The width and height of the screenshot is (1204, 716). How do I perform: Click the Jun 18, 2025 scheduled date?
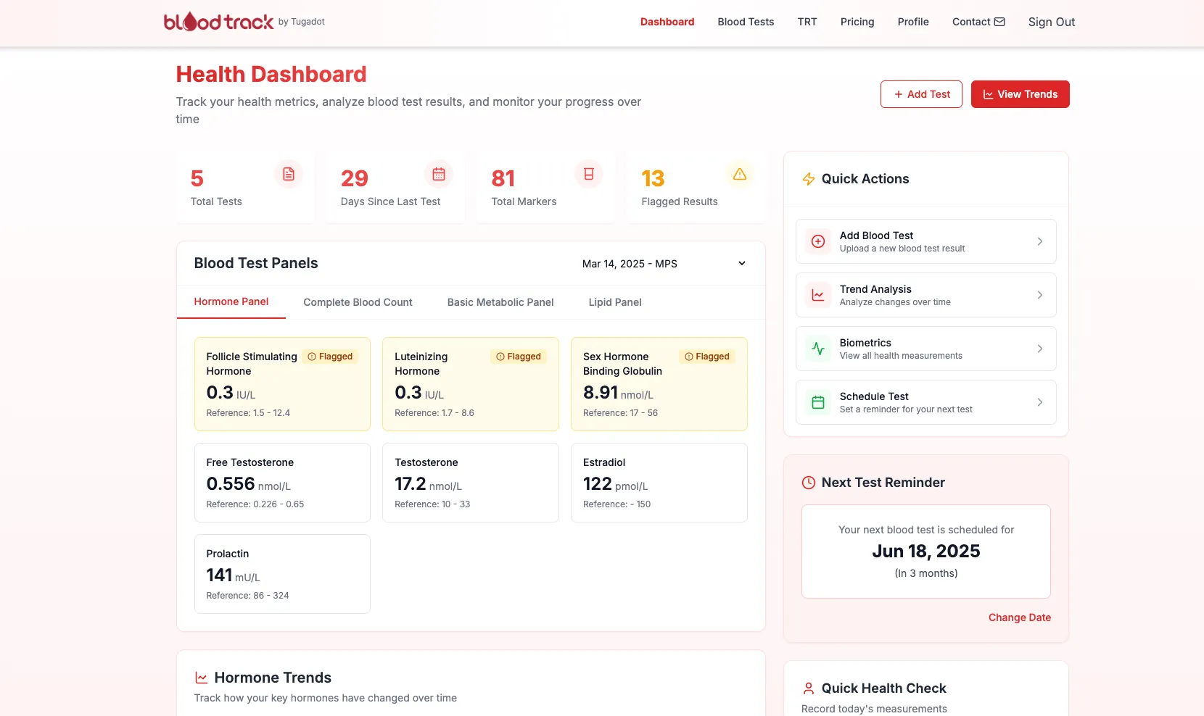926,551
